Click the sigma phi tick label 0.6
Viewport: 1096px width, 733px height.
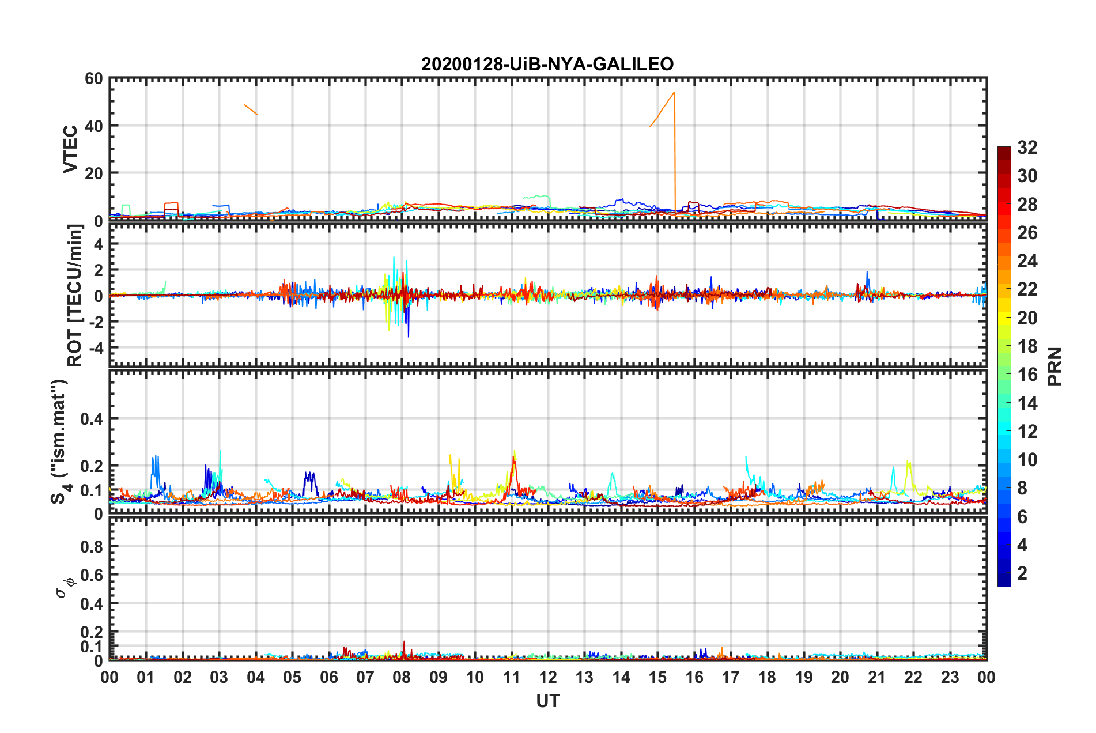coord(92,575)
